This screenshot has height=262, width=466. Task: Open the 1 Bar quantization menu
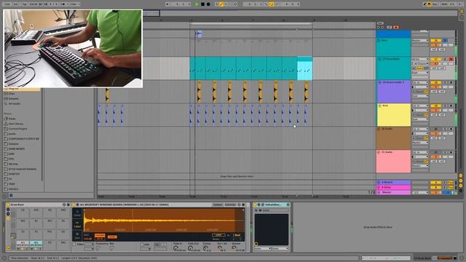74,4
